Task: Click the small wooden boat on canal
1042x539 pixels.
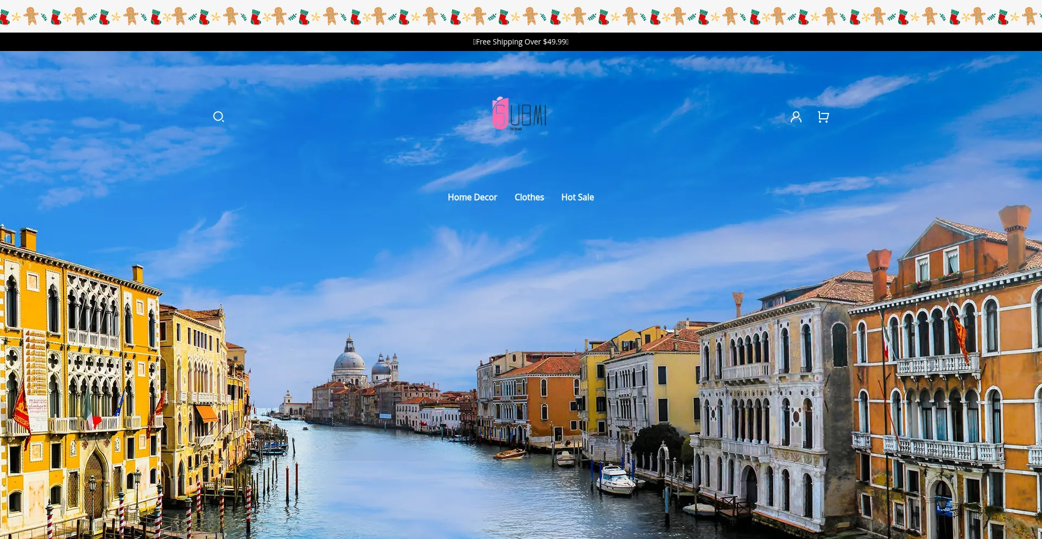Action: [x=509, y=454]
